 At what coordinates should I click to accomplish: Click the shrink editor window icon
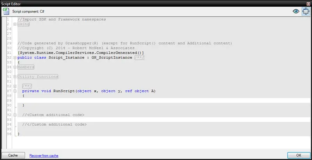point(306,11)
